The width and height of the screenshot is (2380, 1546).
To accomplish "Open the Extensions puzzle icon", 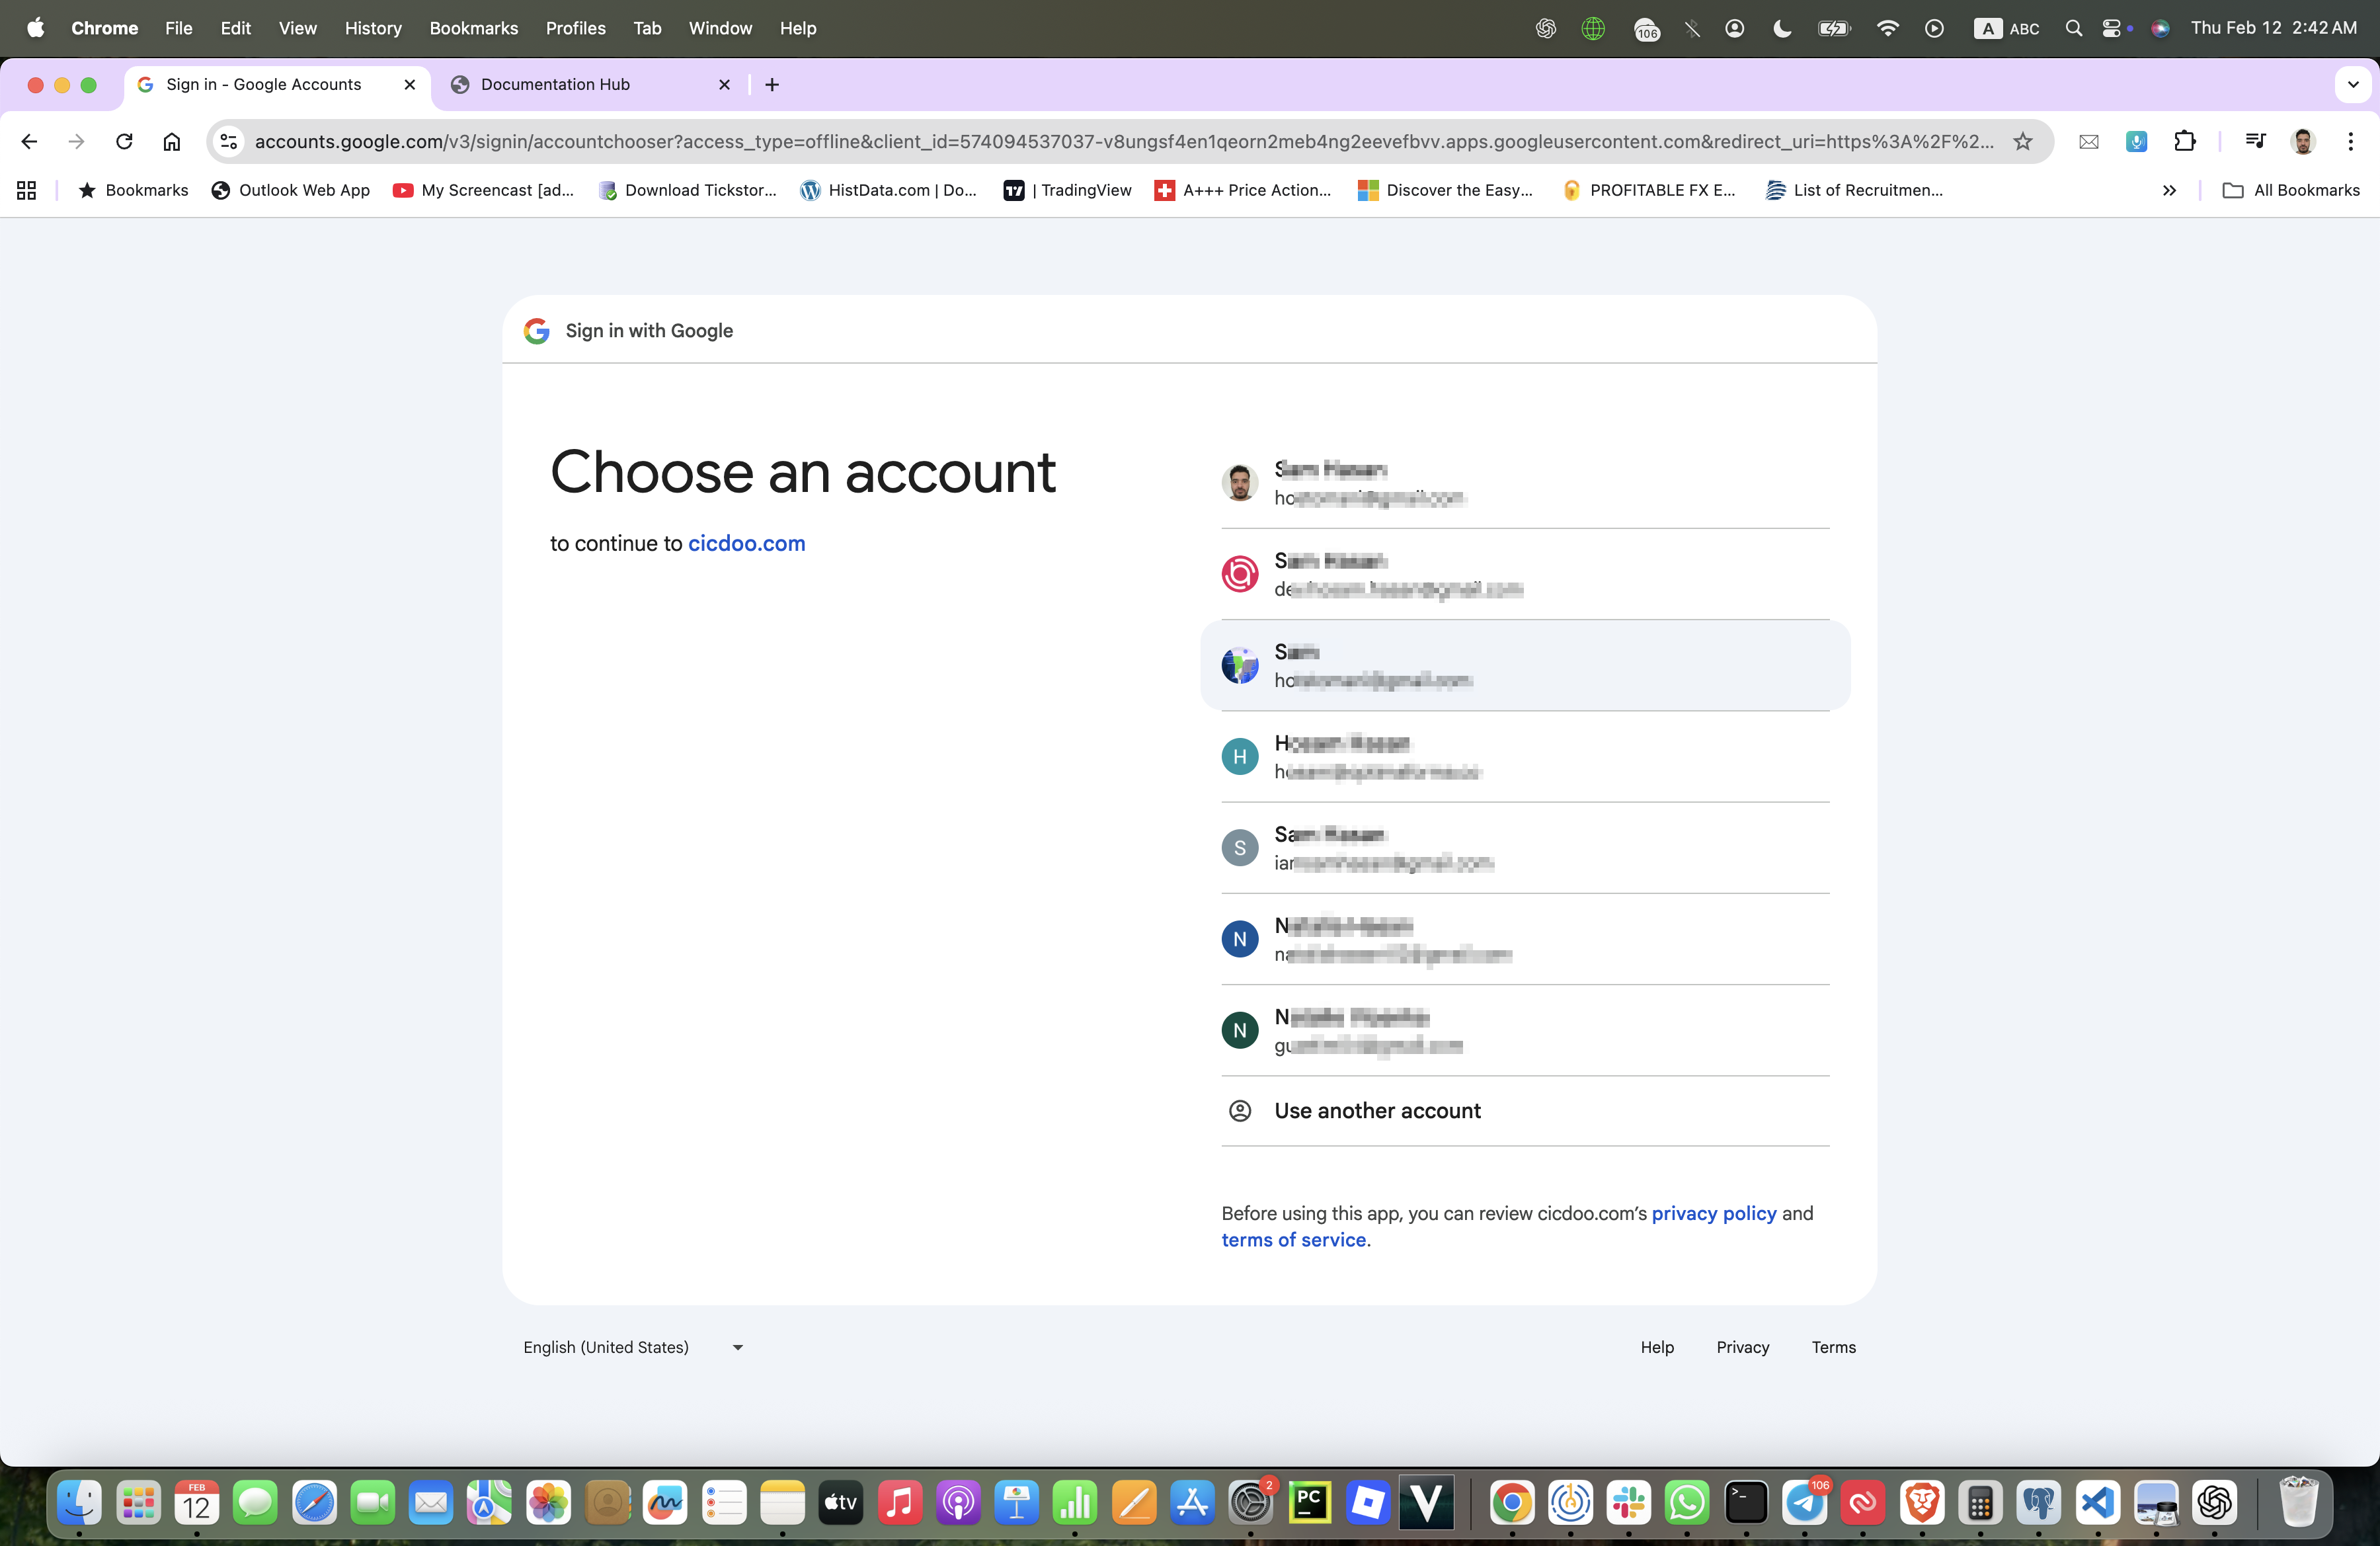I will [x=2184, y=141].
